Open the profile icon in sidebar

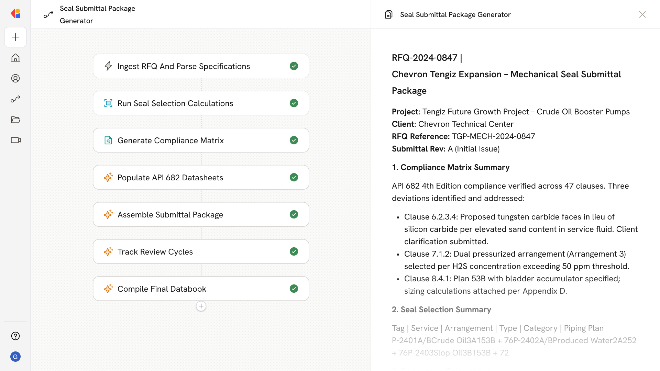click(x=15, y=78)
